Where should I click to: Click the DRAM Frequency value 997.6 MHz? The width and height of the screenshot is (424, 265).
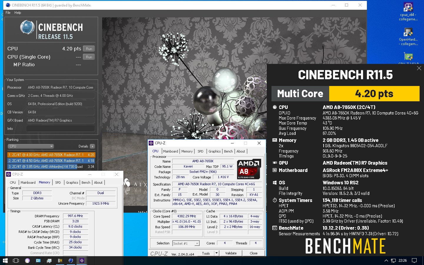point(75,216)
